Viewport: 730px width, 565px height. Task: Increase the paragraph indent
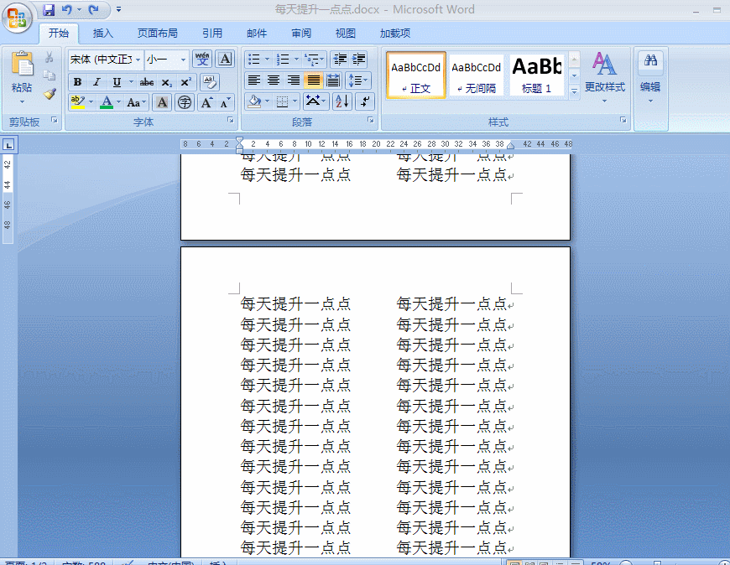pyautogui.click(x=359, y=59)
